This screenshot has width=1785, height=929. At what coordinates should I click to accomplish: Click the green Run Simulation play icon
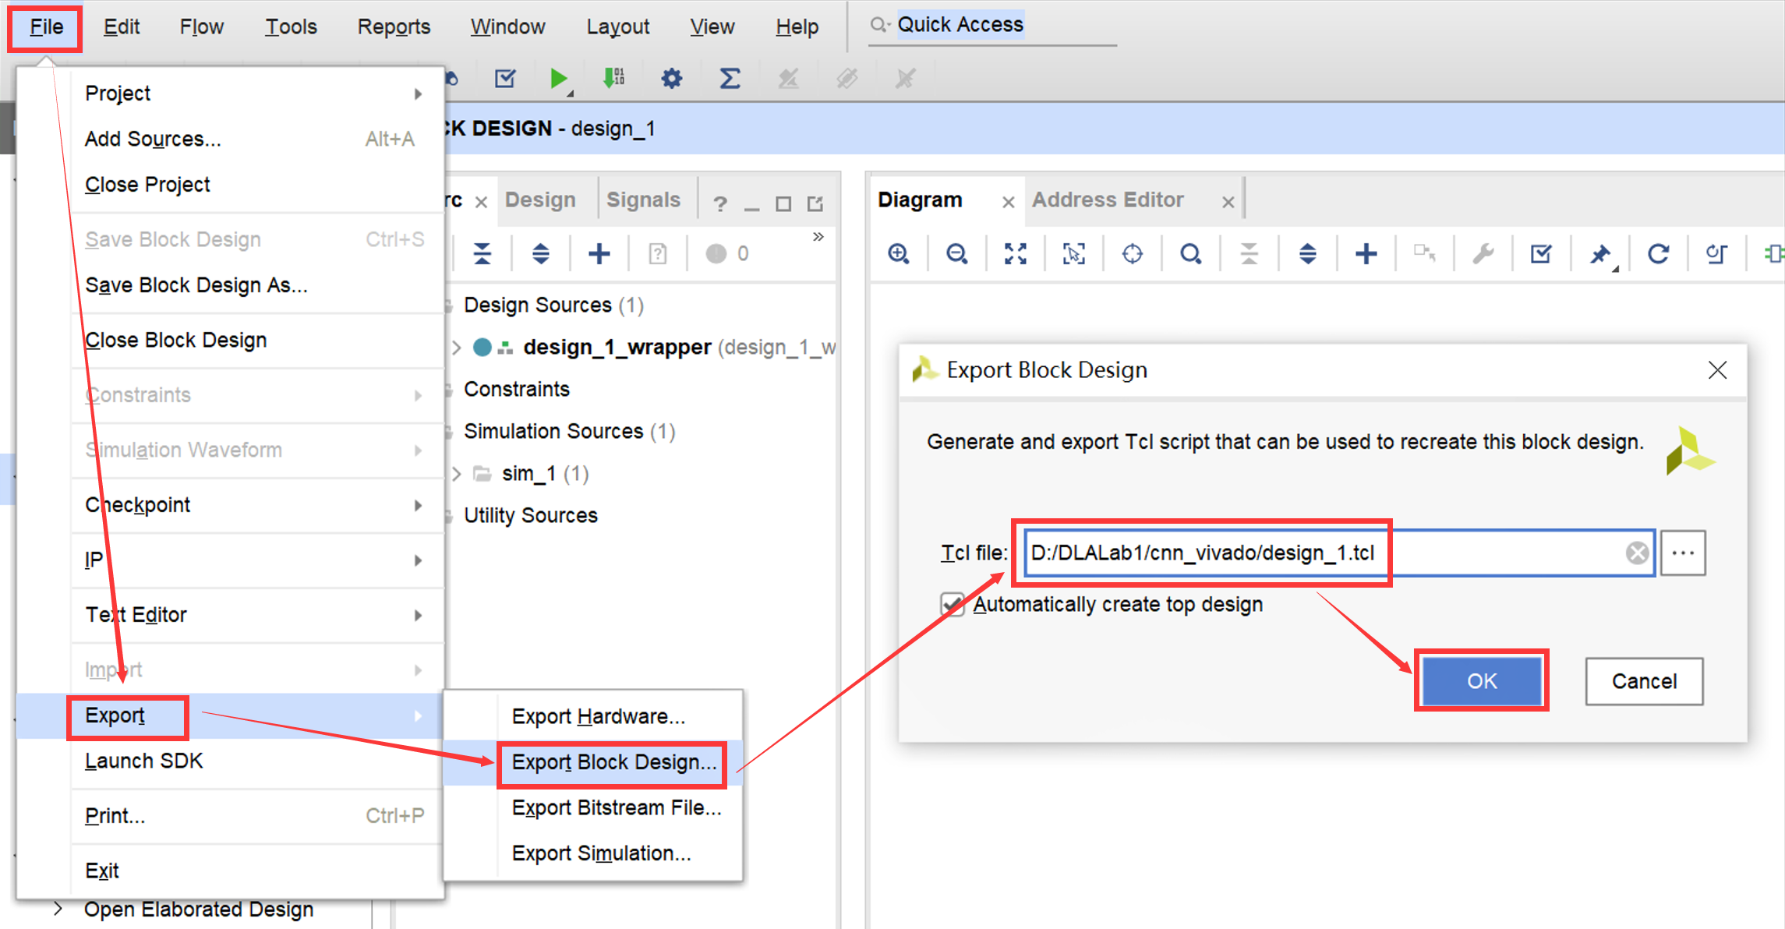[x=558, y=79]
